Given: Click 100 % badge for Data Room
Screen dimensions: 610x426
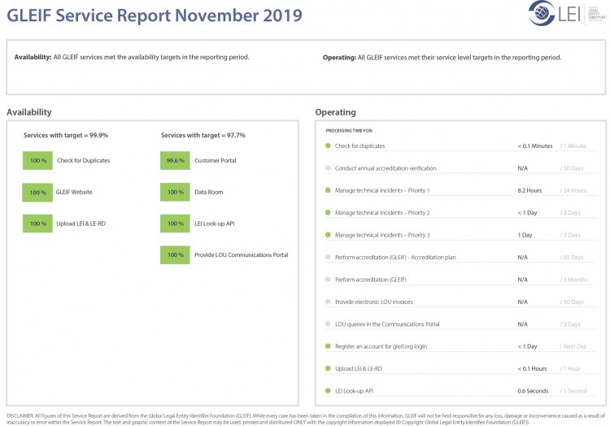Looking at the screenshot, I should click(x=175, y=193).
